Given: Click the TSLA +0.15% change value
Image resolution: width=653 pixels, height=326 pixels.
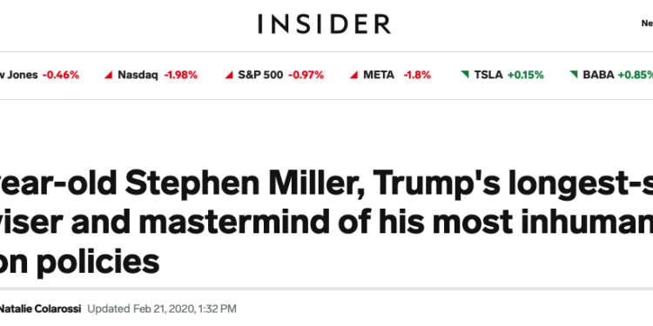Looking at the screenshot, I should 526,75.
